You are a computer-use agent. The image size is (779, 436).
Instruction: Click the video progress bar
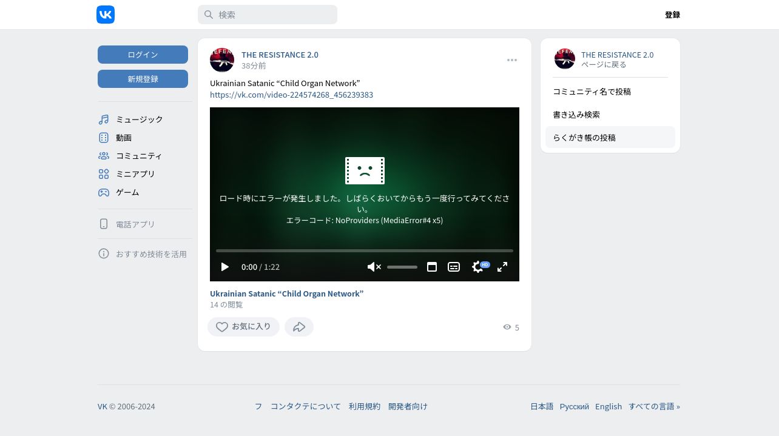[365, 250]
